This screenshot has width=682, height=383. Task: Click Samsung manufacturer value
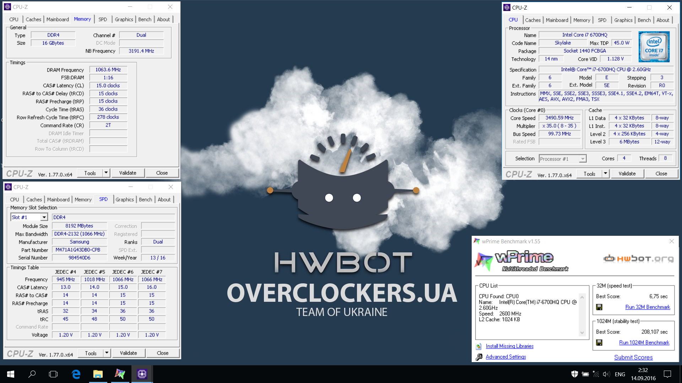[x=79, y=242]
